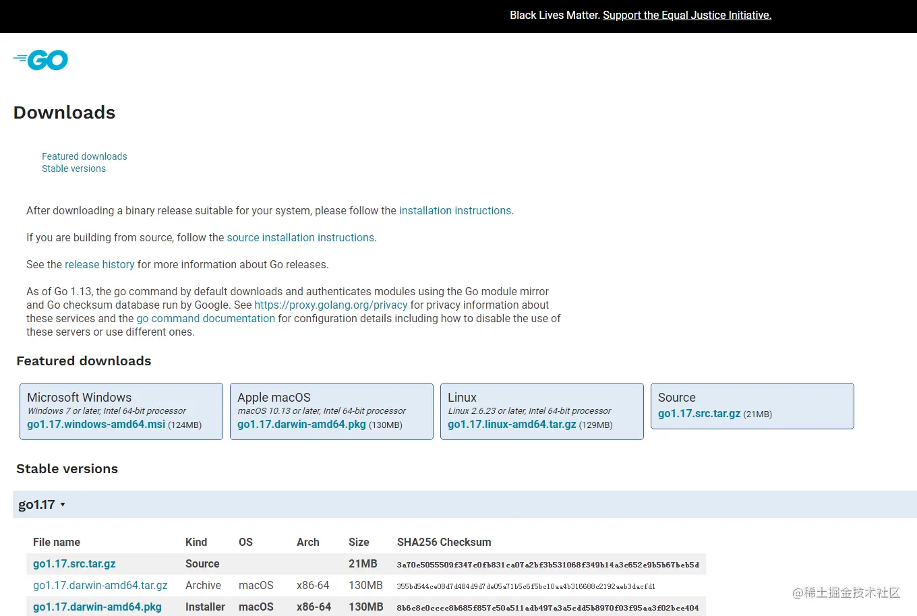
Task: Download go1.17.windows-amd64.msi featured file
Action: point(96,425)
